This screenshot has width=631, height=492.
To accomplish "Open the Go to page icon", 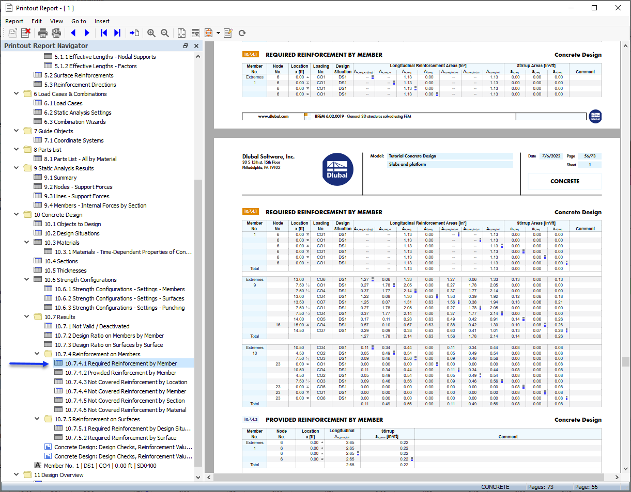I will (x=134, y=33).
